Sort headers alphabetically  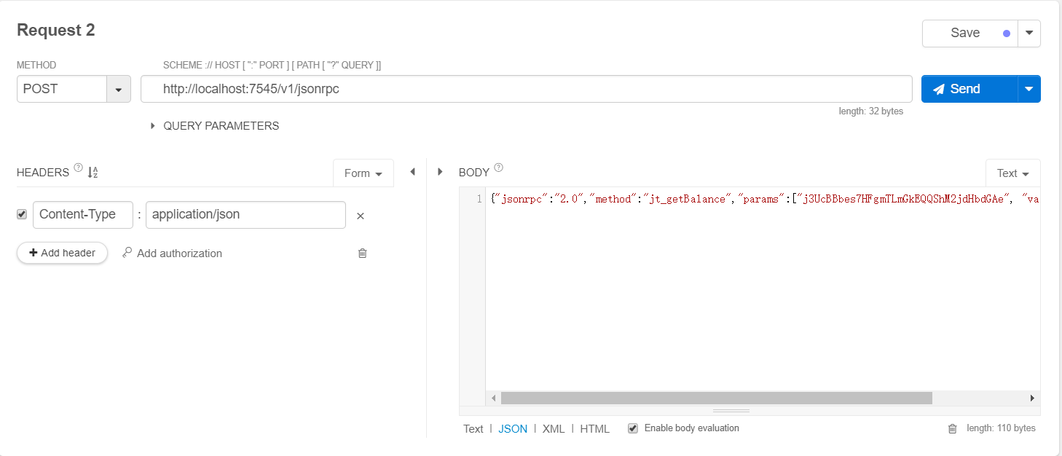coord(93,173)
